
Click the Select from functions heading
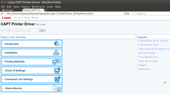(14, 37)
